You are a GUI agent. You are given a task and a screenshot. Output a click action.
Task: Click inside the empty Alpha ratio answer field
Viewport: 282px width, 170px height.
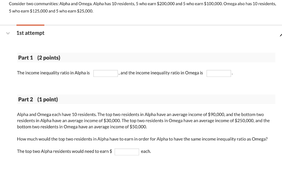pos(105,73)
